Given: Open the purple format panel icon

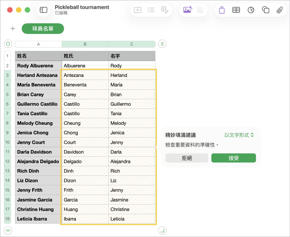Looking at the screenshot, I should (222, 10).
